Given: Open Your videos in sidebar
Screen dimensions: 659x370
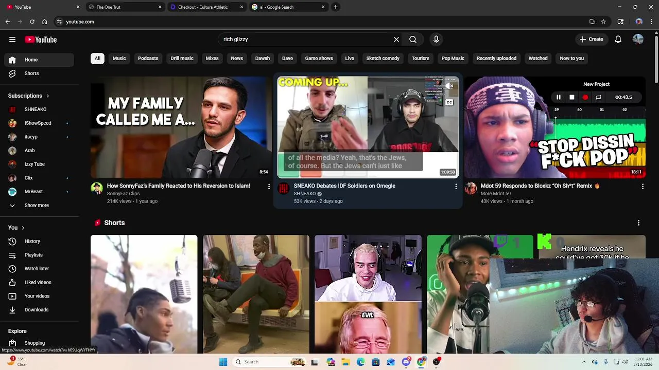Looking at the screenshot, I should coord(37,296).
